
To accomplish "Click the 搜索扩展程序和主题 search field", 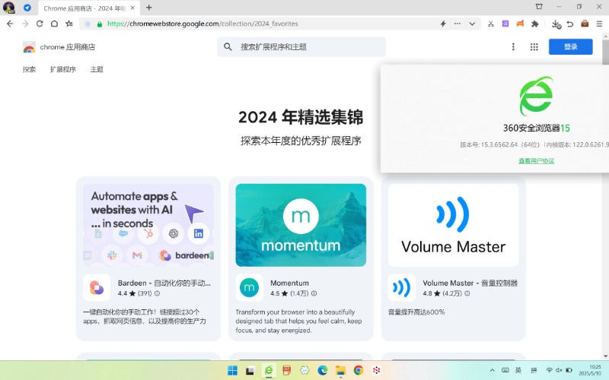I will [304, 47].
